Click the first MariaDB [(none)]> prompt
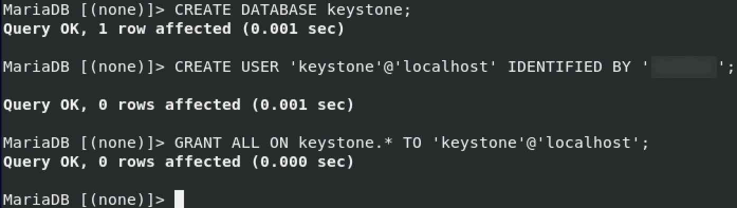The width and height of the screenshot is (737, 208). (x=84, y=10)
